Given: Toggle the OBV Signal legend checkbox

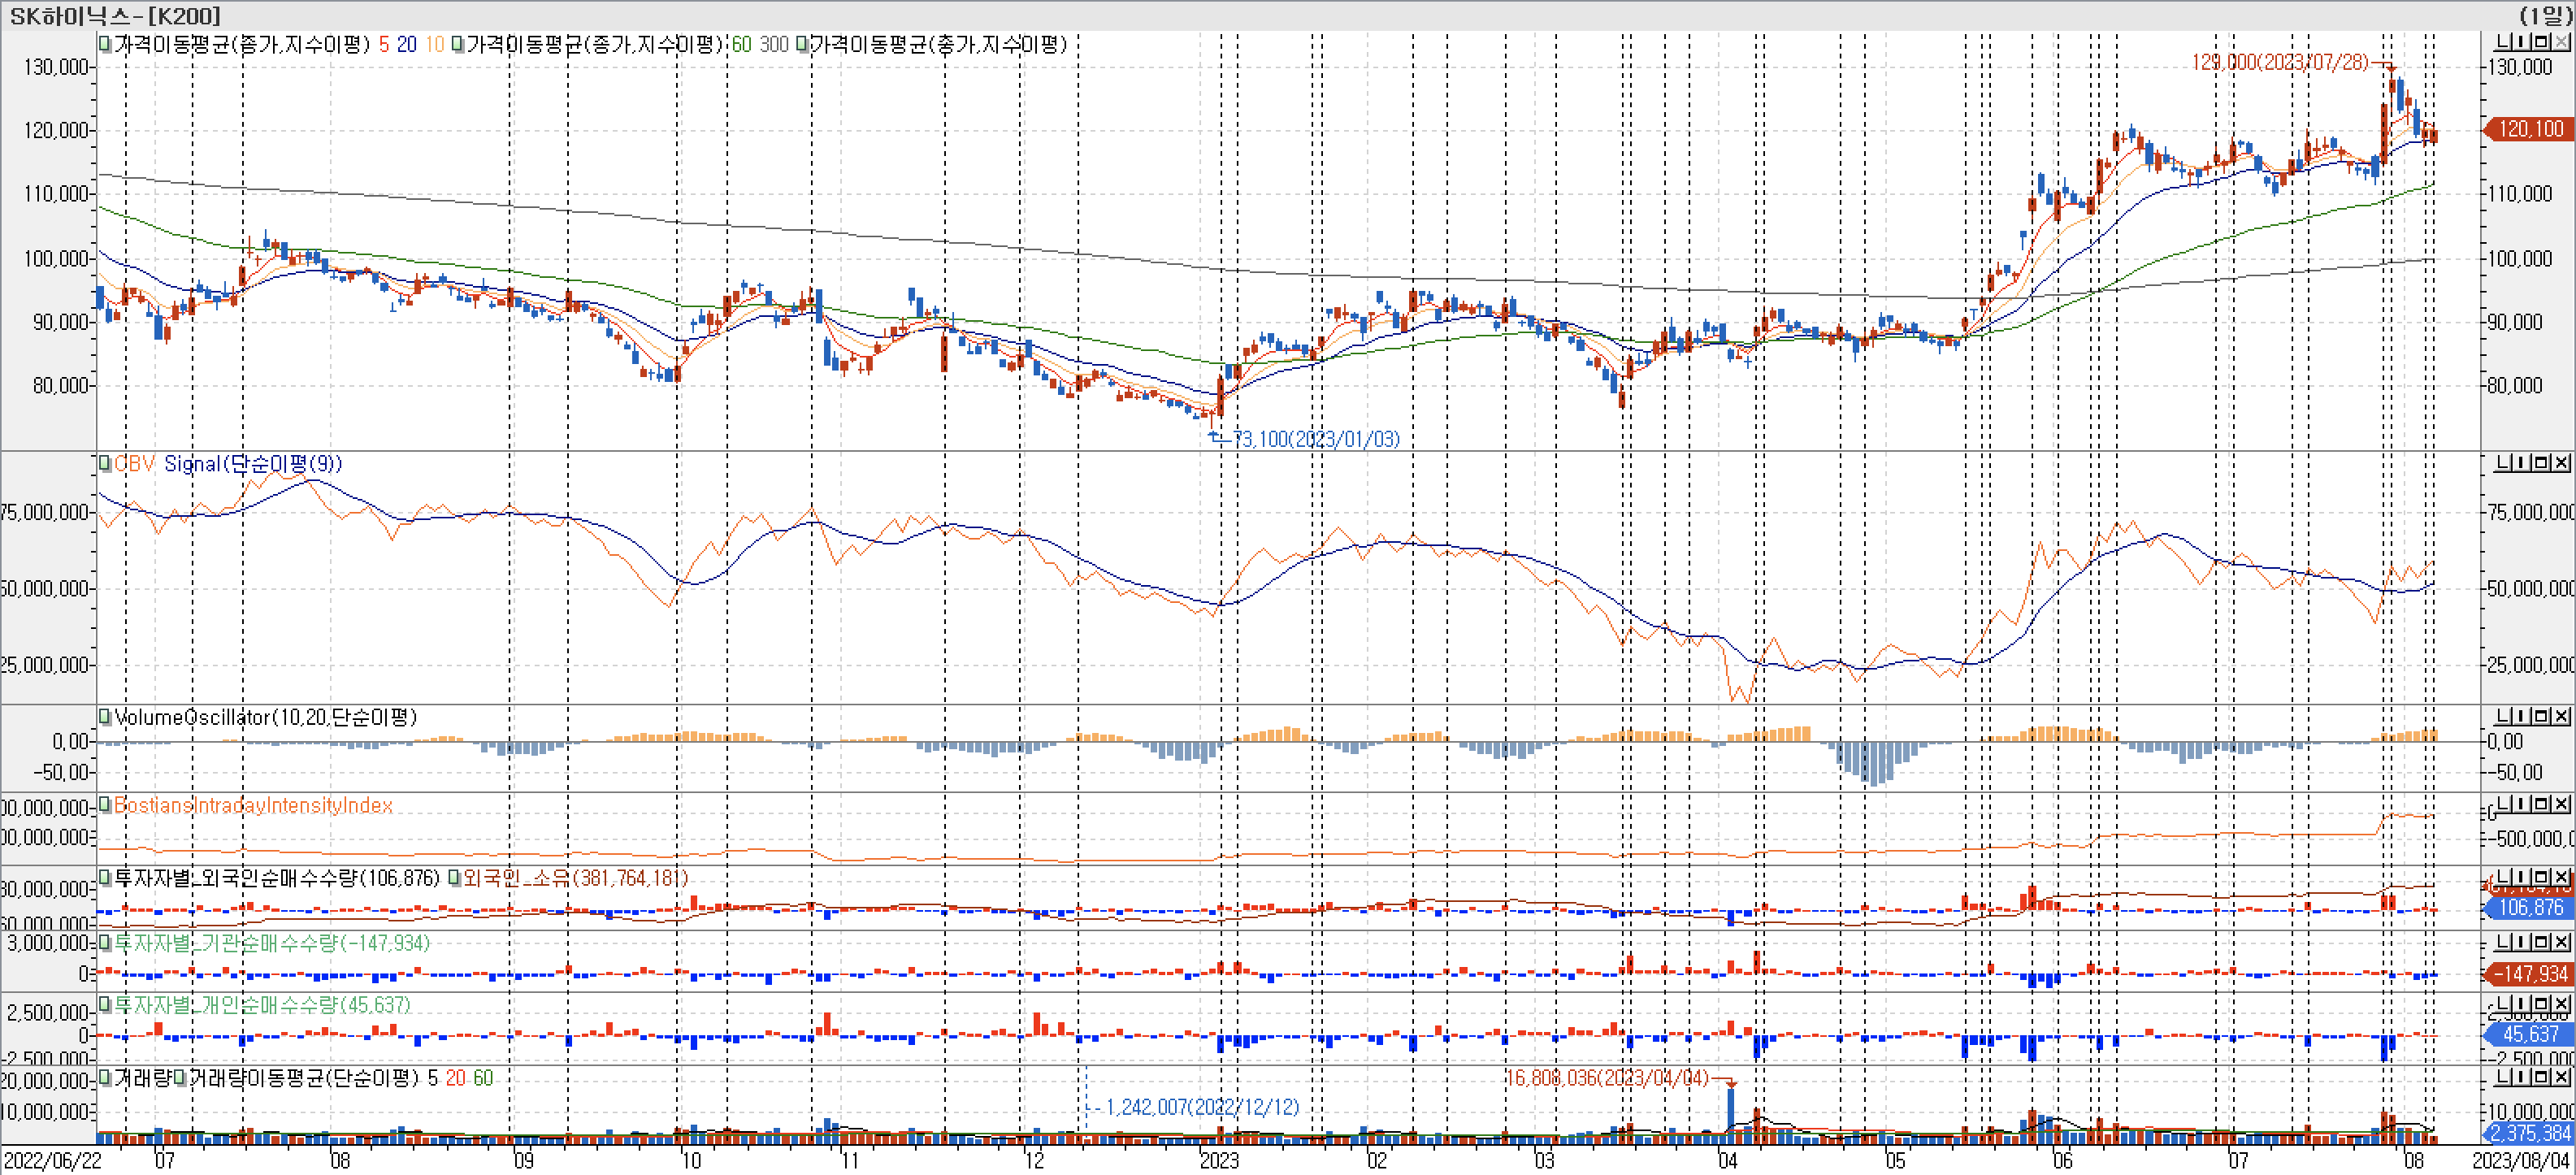Looking at the screenshot, I should coord(104,464).
